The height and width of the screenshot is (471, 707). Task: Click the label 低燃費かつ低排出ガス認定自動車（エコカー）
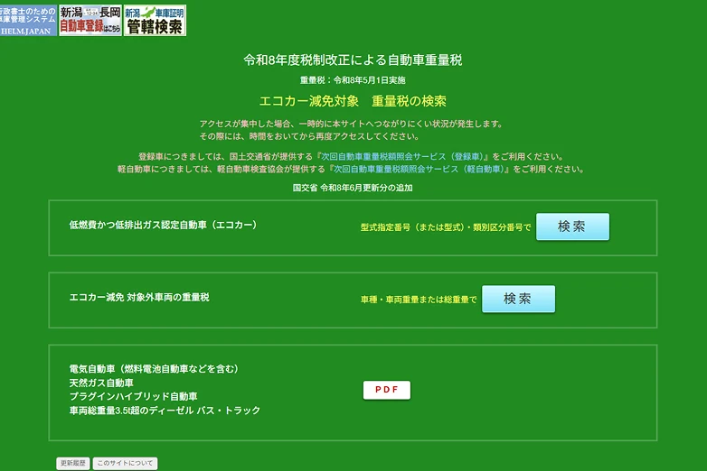pyautogui.click(x=164, y=225)
